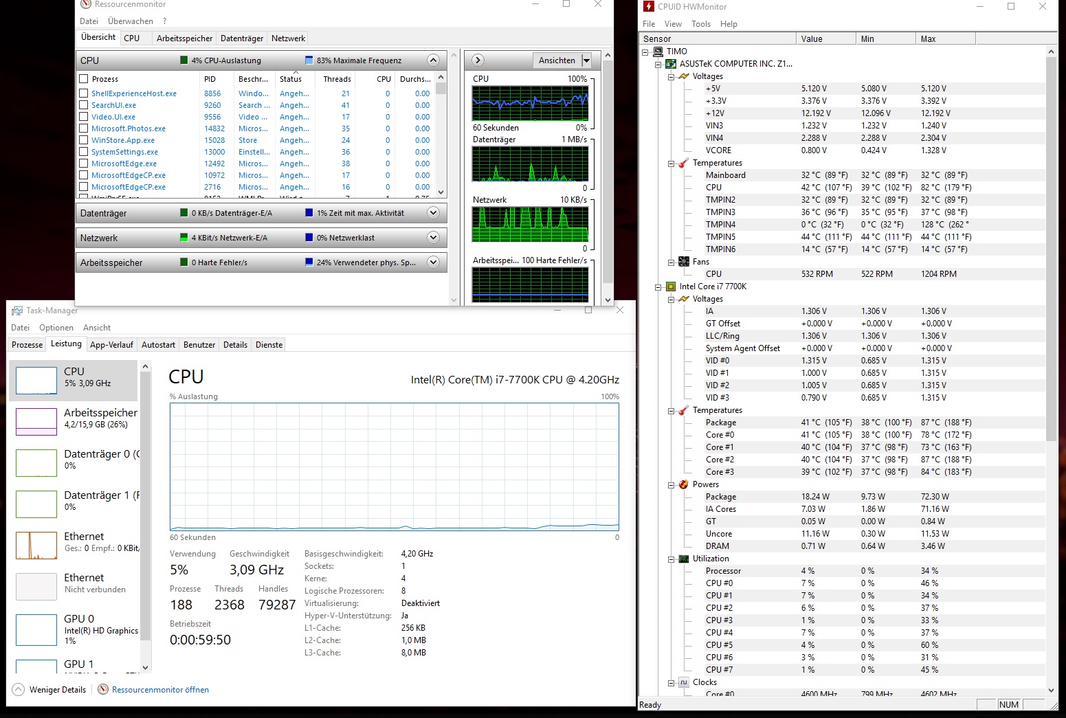1066x718 pixels.
Task: Select Datenträger 0 in Task-Manager sidebar
Action: coord(74,462)
